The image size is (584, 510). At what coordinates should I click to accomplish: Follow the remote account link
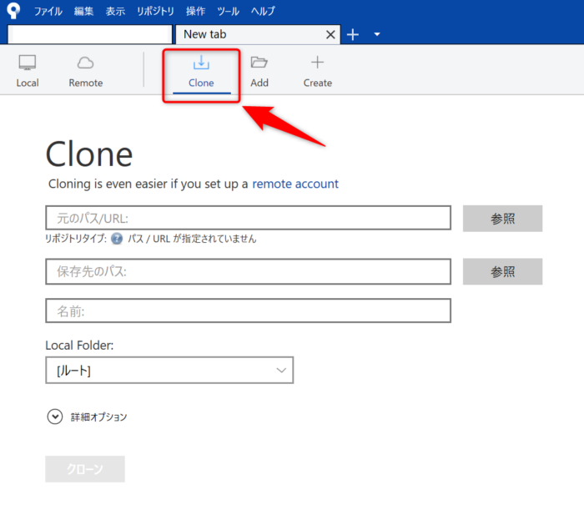pyautogui.click(x=295, y=184)
